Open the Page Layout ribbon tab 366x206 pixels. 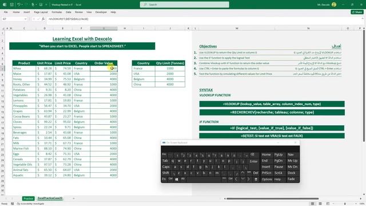tap(41, 12)
